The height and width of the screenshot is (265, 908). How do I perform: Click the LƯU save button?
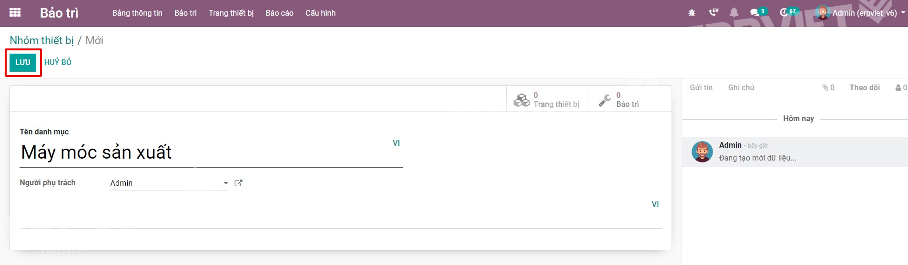pos(23,62)
